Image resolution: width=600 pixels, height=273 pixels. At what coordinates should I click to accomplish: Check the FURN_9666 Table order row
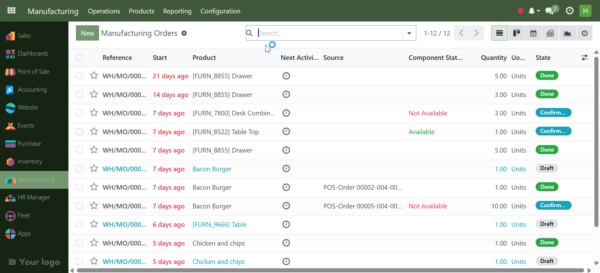click(79, 224)
